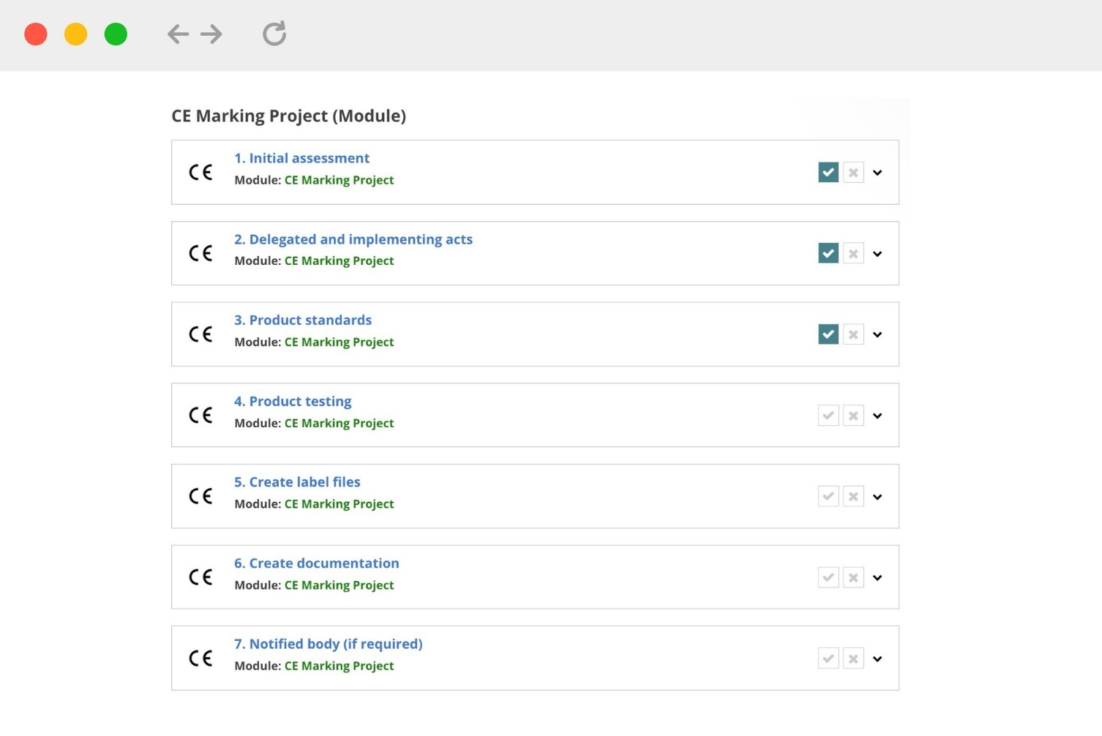The width and height of the screenshot is (1102, 736).
Task: Click X icon for Create label files
Action: pyautogui.click(x=853, y=497)
